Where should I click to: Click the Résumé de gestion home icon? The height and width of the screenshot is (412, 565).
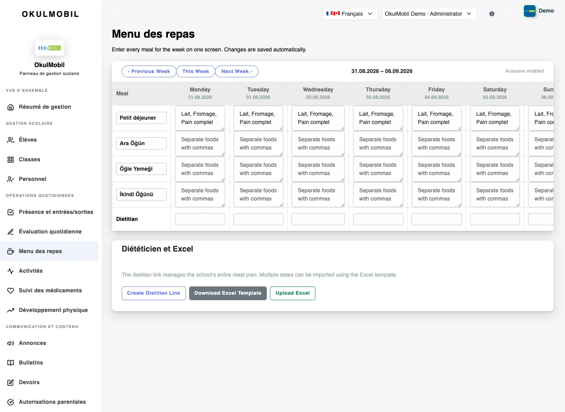click(x=11, y=107)
